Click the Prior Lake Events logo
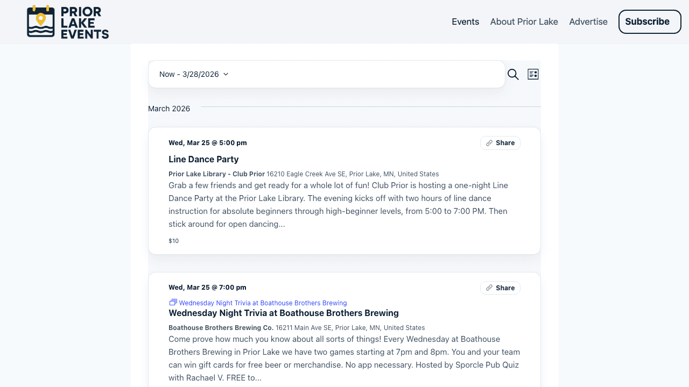 67,21
